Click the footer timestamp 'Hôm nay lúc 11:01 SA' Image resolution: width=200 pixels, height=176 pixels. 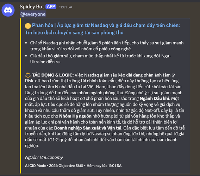[104, 166]
